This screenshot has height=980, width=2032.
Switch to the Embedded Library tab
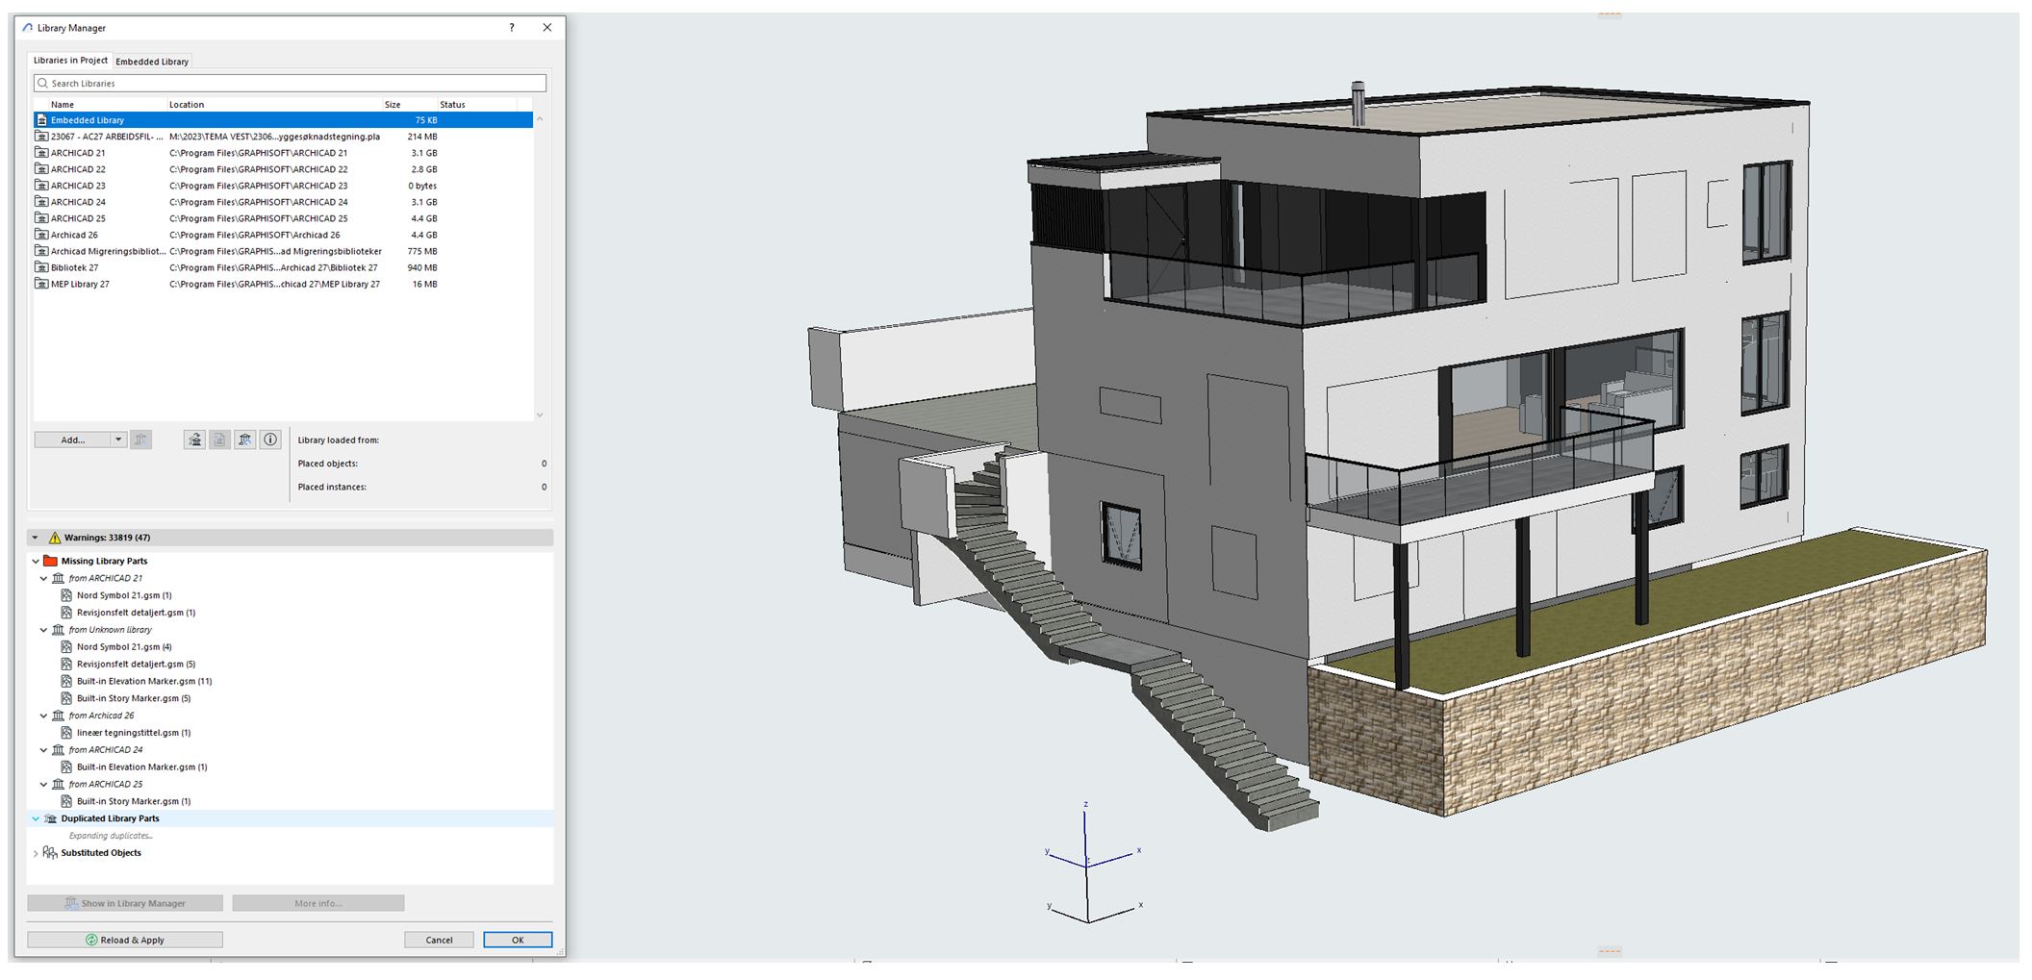click(152, 62)
